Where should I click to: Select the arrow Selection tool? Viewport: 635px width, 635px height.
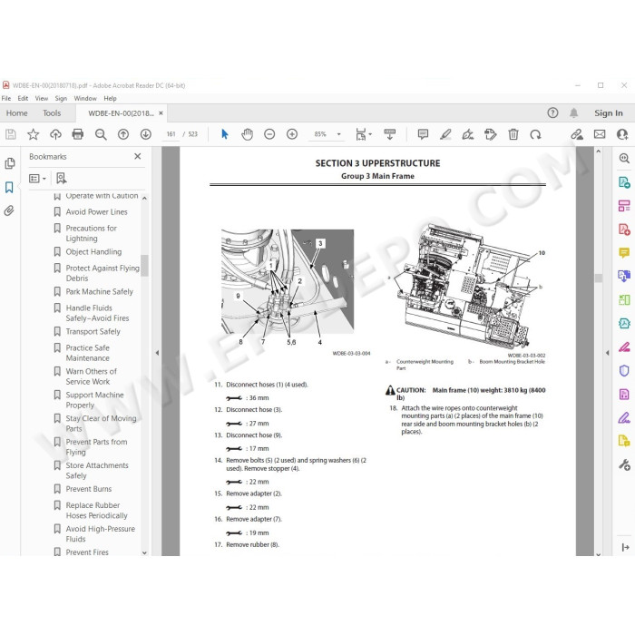[x=225, y=134]
